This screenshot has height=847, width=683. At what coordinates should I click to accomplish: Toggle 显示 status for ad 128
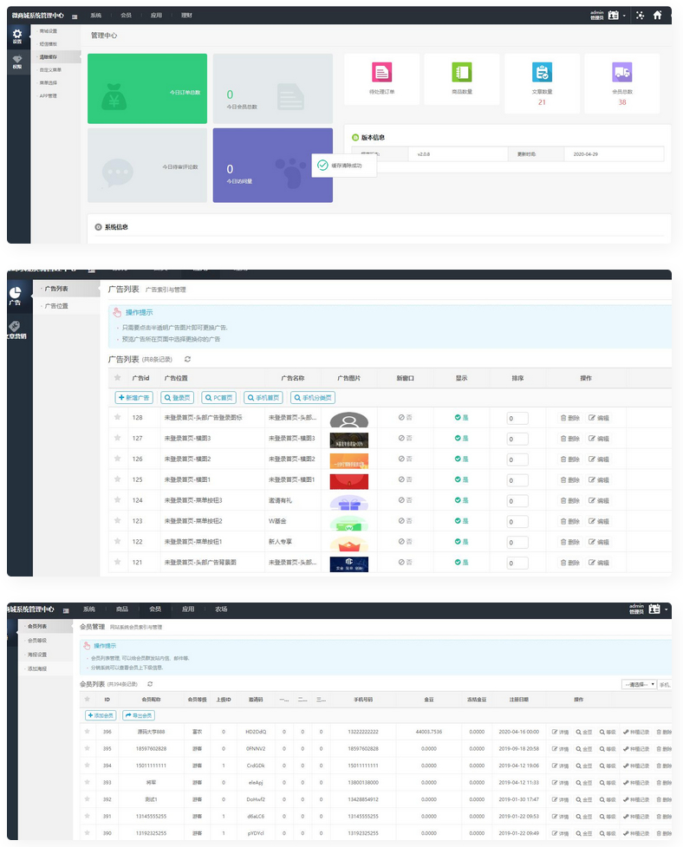coord(462,417)
